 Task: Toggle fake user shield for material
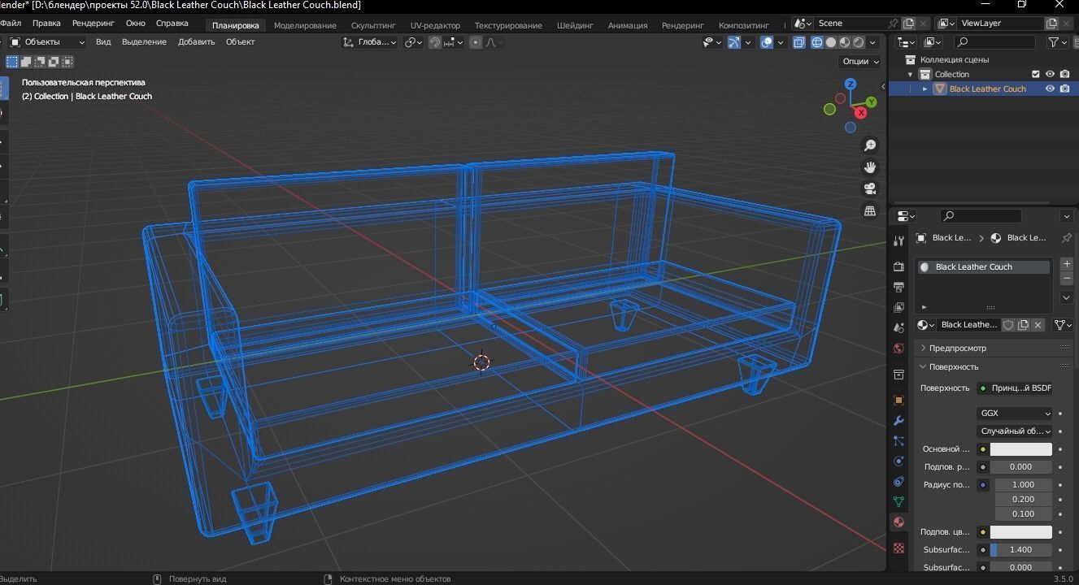pyautogui.click(x=1008, y=325)
